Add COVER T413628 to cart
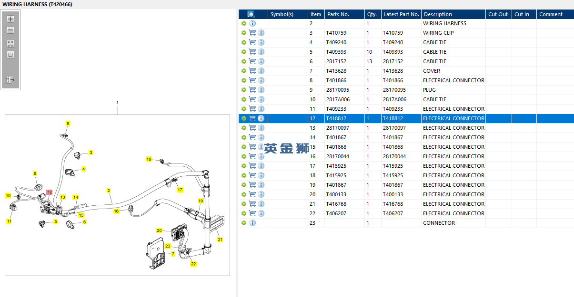This screenshot has width=574, height=297. [x=252, y=71]
